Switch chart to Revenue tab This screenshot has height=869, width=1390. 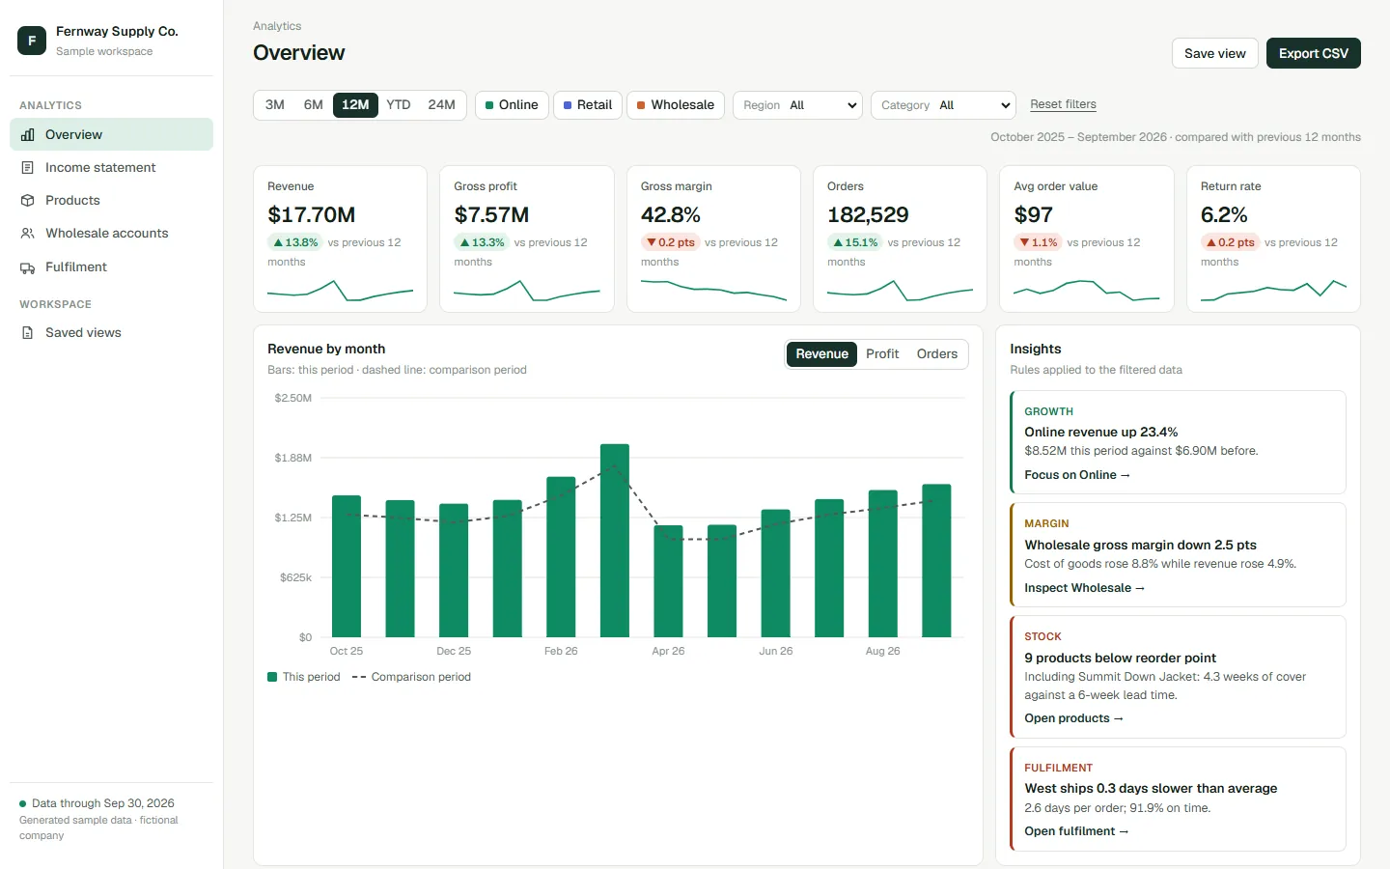822,354
